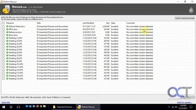The width and height of the screenshot is (196, 110).
Task: Check the box for Wedding (15).JPG
Action: pos(3,79)
